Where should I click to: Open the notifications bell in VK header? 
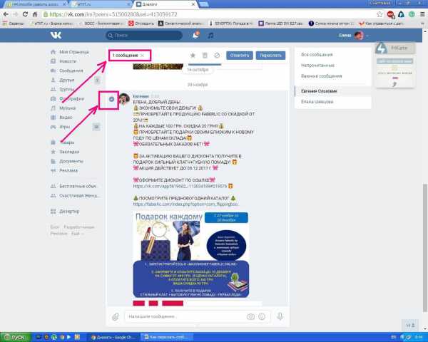coord(195,35)
